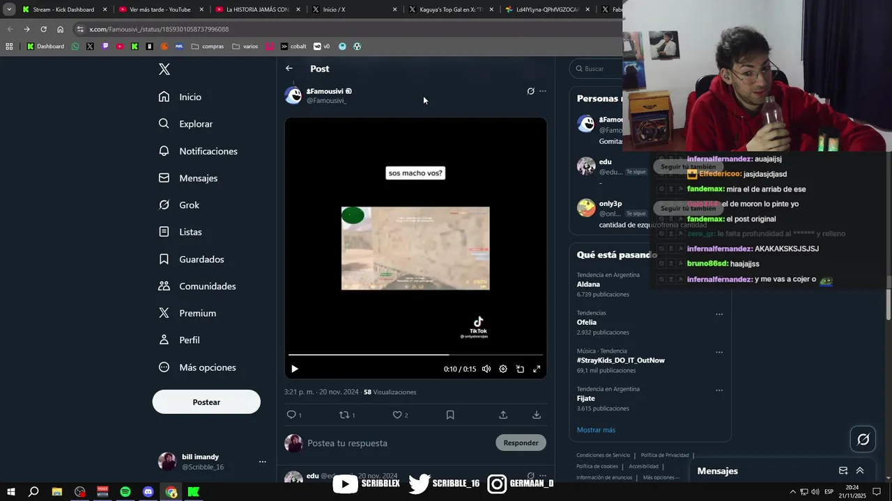Open compras bookmarks folder
This screenshot has width=892, height=501.
(208, 47)
